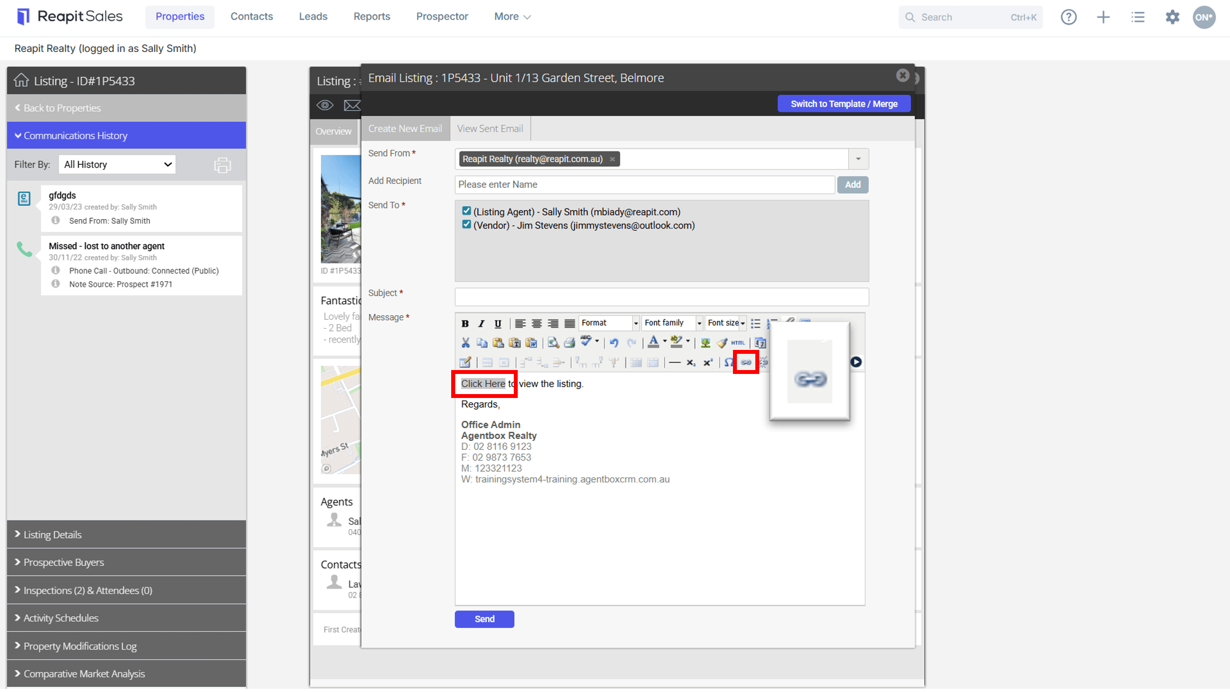Viewport: 1230px width, 692px height.
Task: Click the printer icon beside the history filter
Action: (x=223, y=165)
